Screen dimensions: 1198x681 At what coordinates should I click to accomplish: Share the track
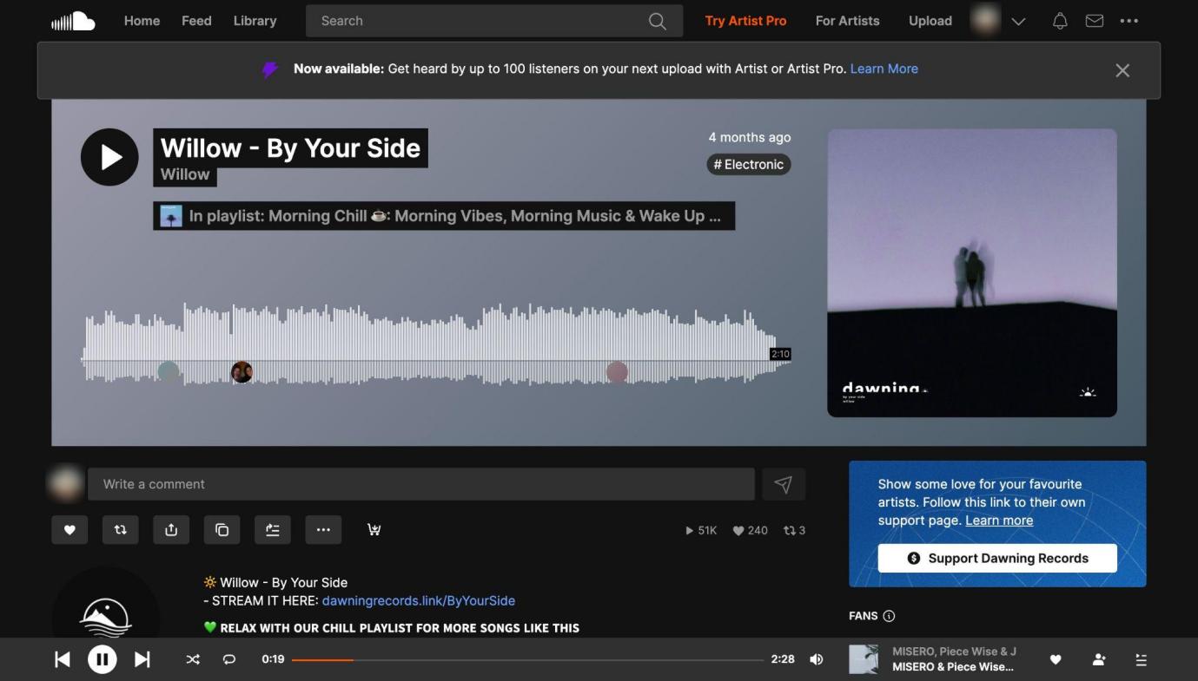pyautogui.click(x=171, y=530)
